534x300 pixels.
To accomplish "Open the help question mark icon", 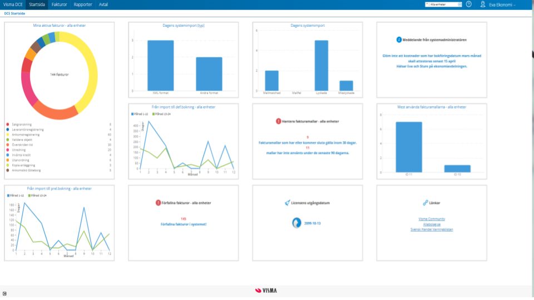I will pos(468,4).
